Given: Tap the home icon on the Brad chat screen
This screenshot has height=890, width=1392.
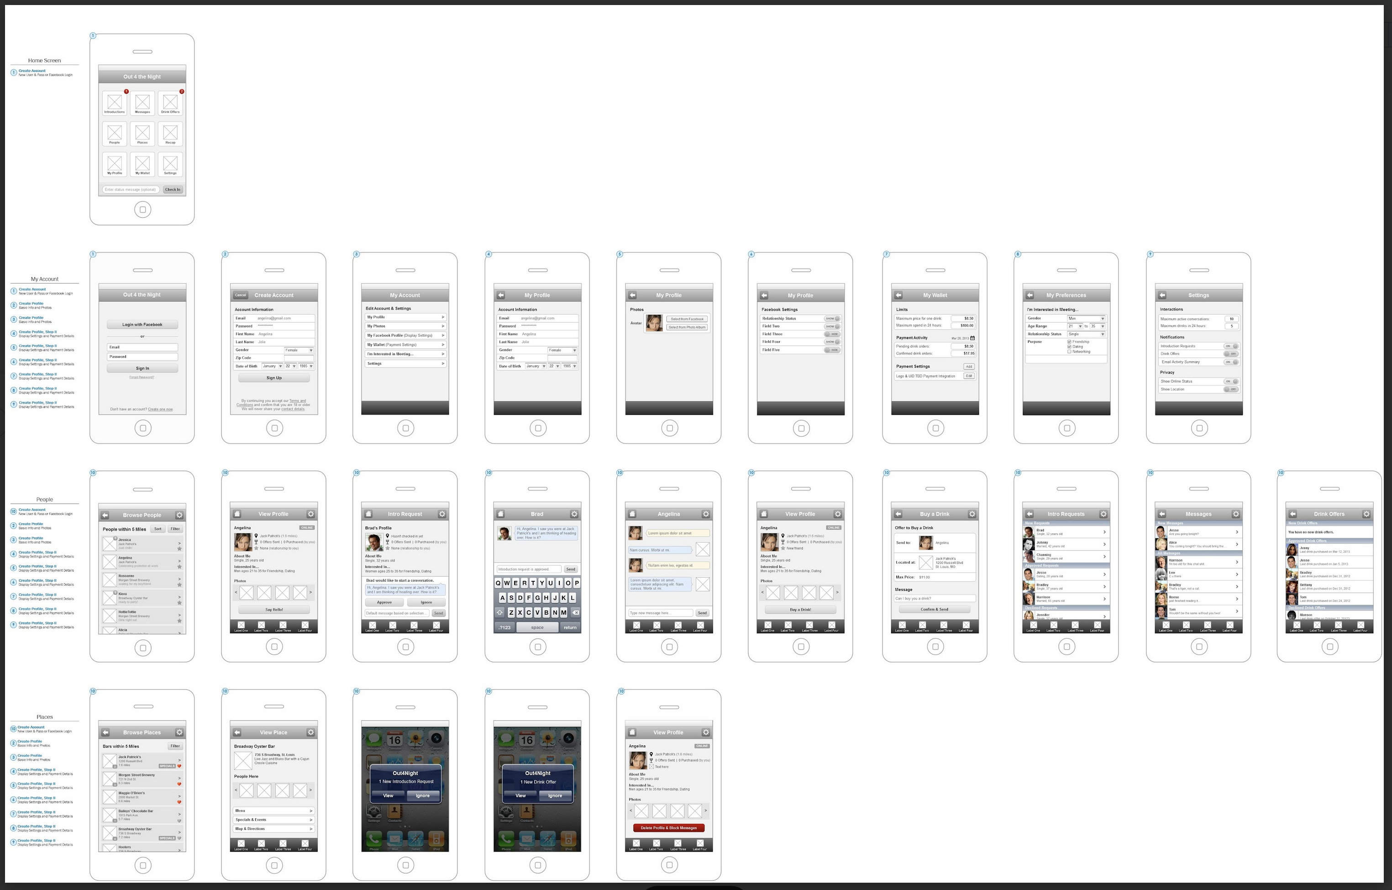Looking at the screenshot, I should [x=501, y=514].
